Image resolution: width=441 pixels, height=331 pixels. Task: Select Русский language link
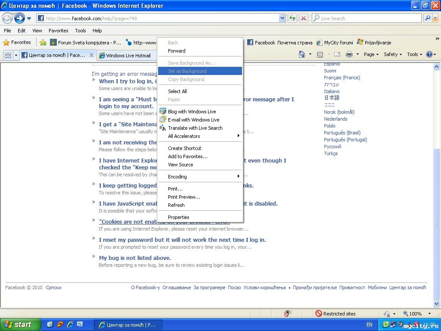click(332, 147)
